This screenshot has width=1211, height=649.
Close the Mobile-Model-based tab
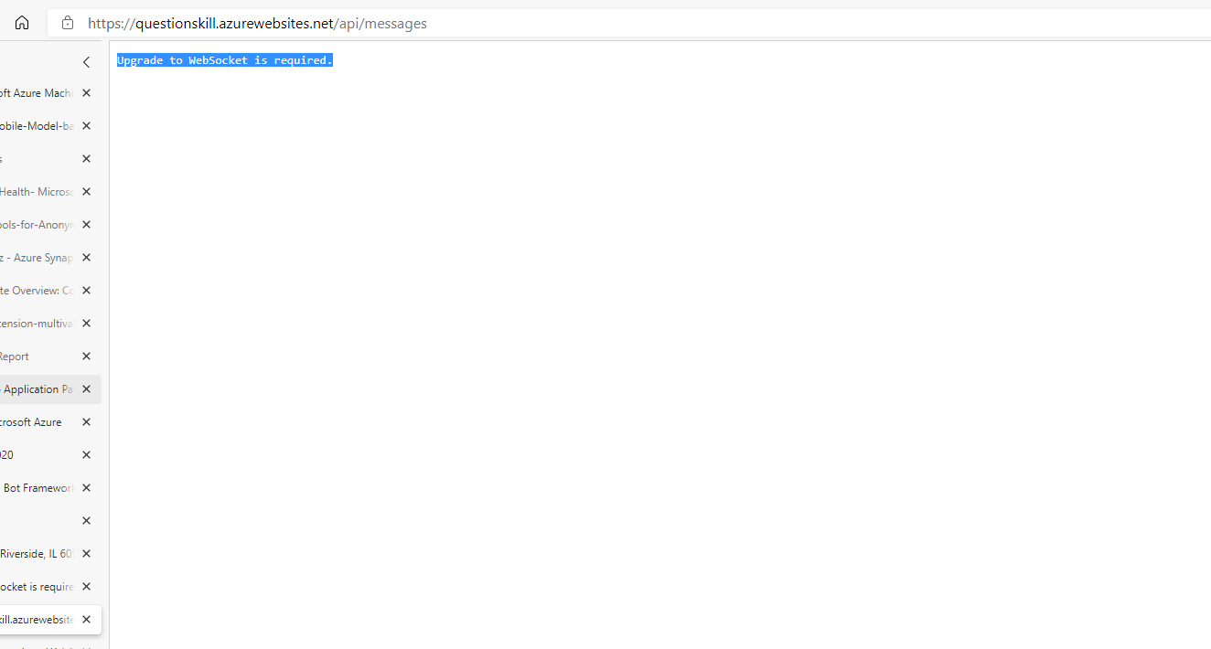pos(85,125)
